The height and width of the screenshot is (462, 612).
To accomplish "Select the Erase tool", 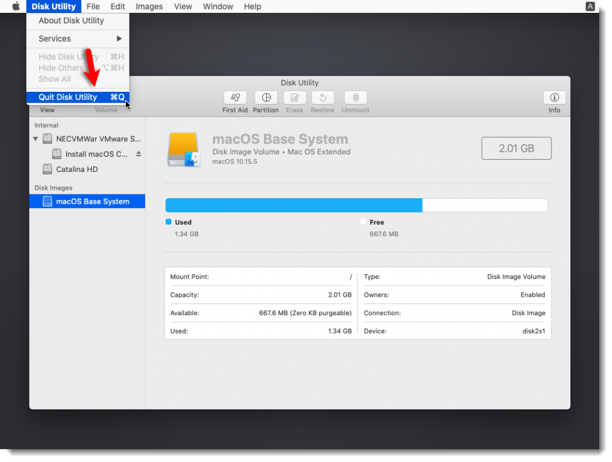I will [x=294, y=98].
